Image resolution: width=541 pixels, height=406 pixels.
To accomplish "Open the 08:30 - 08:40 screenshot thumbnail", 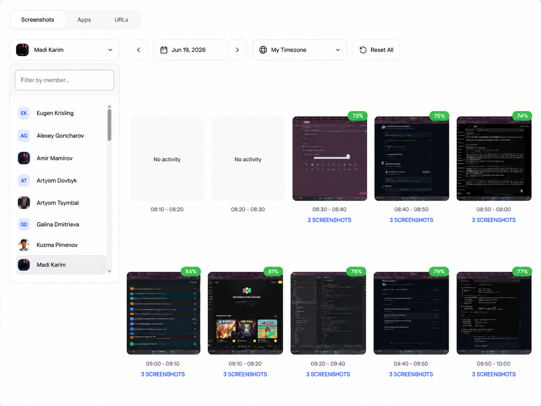I will [330, 159].
